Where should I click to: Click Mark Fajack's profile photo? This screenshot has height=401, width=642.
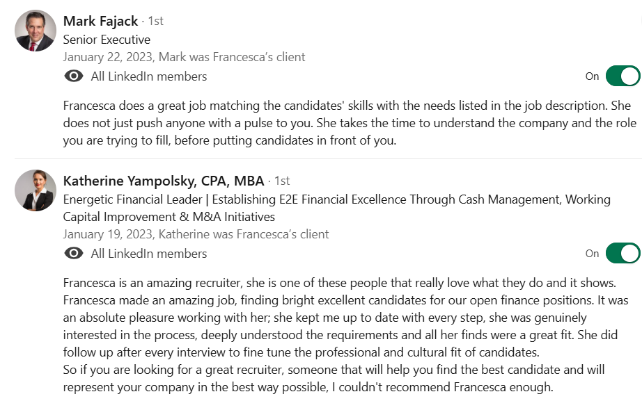coord(36,31)
